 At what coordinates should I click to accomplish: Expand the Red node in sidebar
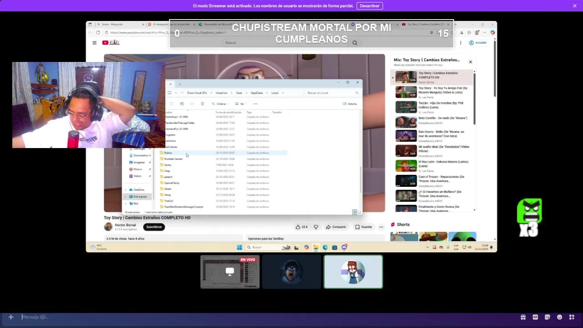point(126,203)
